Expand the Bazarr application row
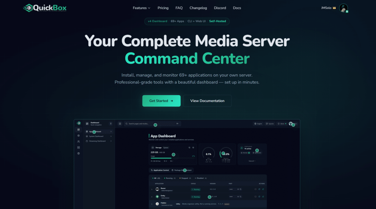Screen dimensions: 376x209 (152, 189)
